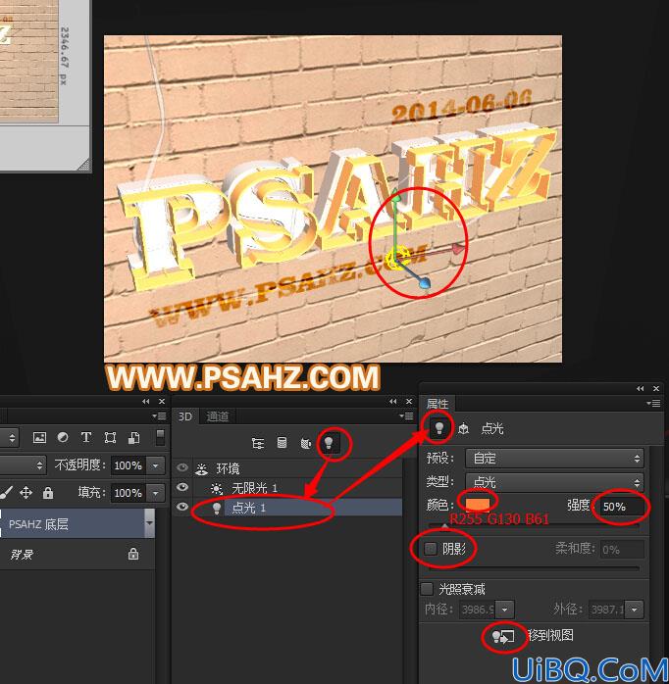This screenshot has height=684, width=669.
Task: Open the 不透明度 opacity dropdown arrow
Action: click(156, 465)
